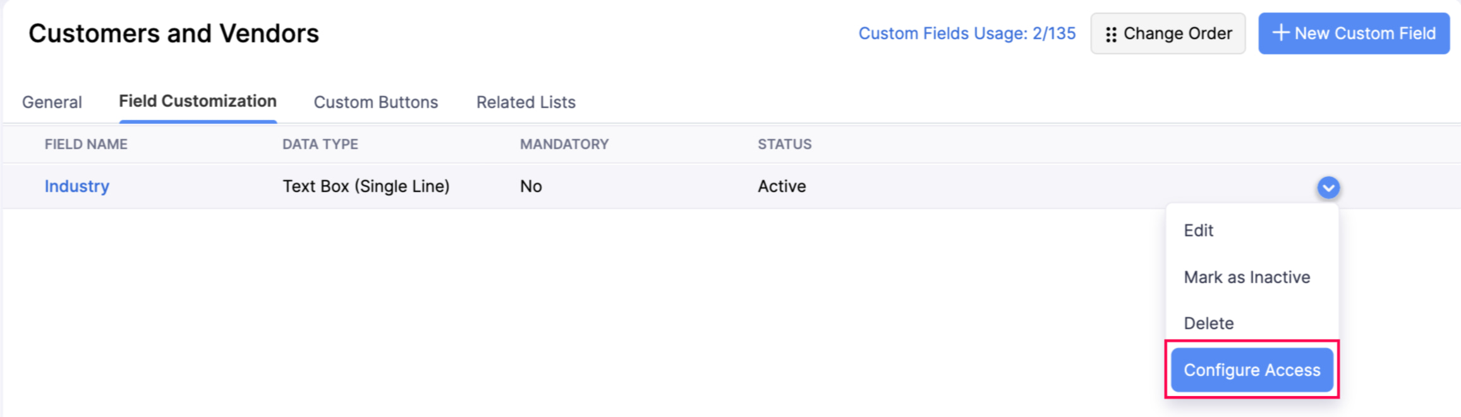This screenshot has height=417, width=1461.
Task: Select the Related Lists tab
Action: click(x=526, y=102)
